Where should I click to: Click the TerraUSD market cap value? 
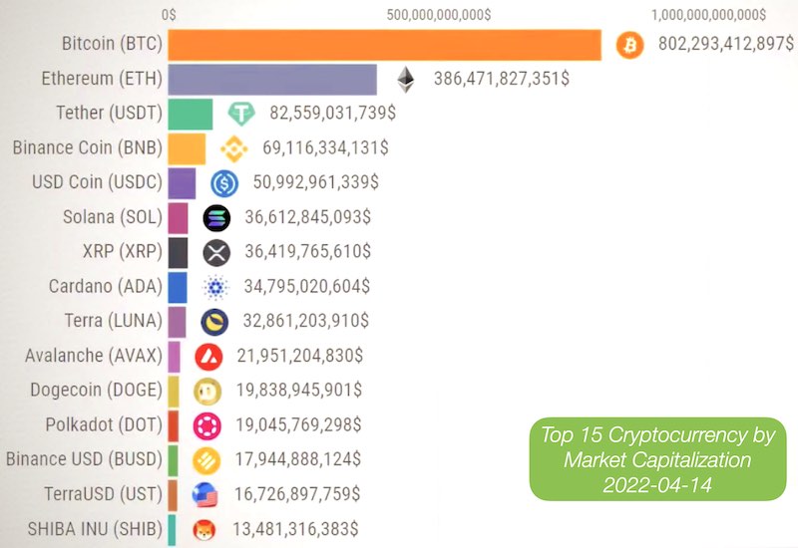(297, 493)
